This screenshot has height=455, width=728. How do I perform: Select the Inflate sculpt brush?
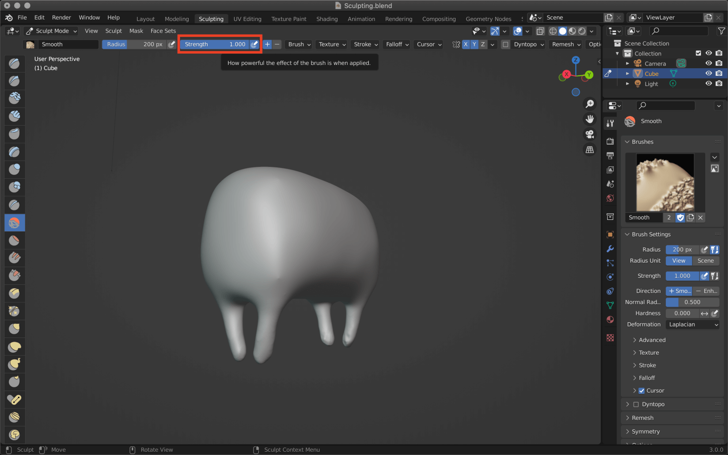(x=14, y=169)
